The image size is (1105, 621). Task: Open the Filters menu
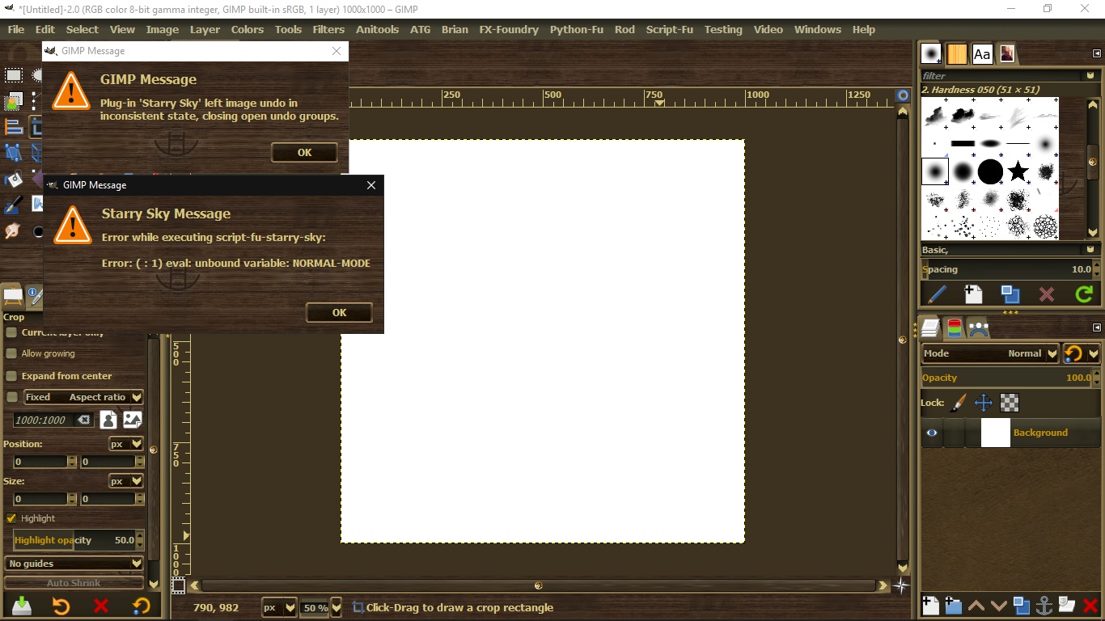pos(328,29)
